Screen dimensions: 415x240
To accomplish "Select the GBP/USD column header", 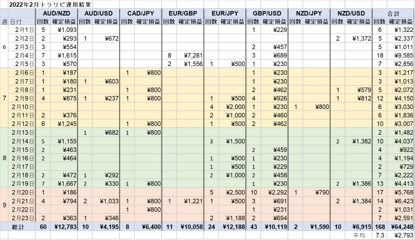I will coord(267,13).
